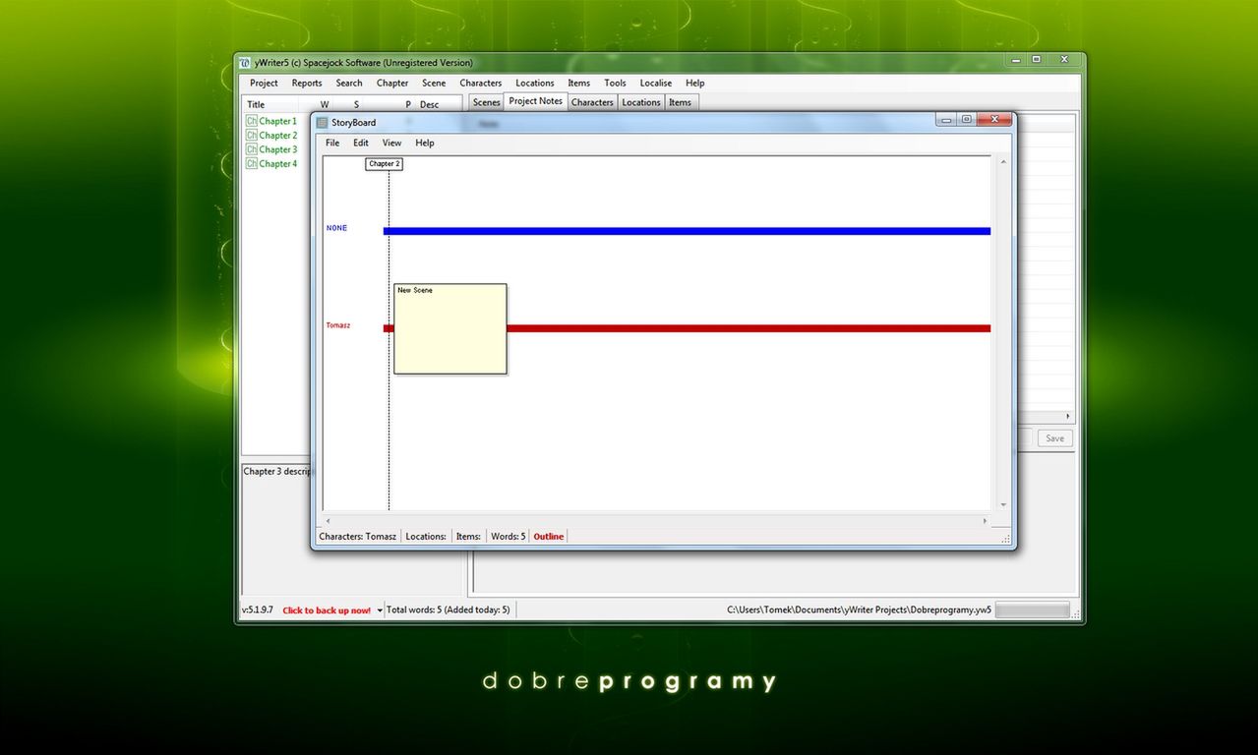Open the Reports menu in yWriter5
The height and width of the screenshot is (755, 1258).
307,83
